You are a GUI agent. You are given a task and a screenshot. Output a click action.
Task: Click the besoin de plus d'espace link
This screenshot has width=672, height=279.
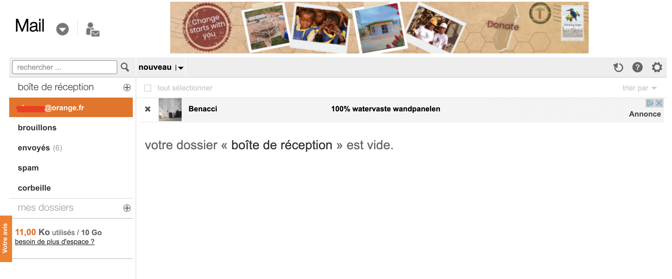55,242
